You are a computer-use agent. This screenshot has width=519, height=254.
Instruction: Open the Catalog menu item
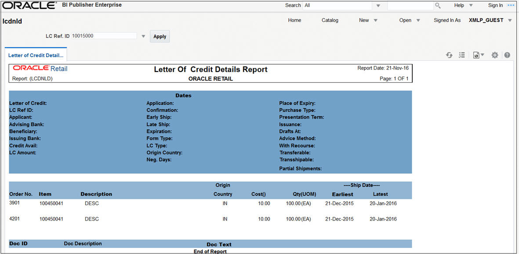330,20
